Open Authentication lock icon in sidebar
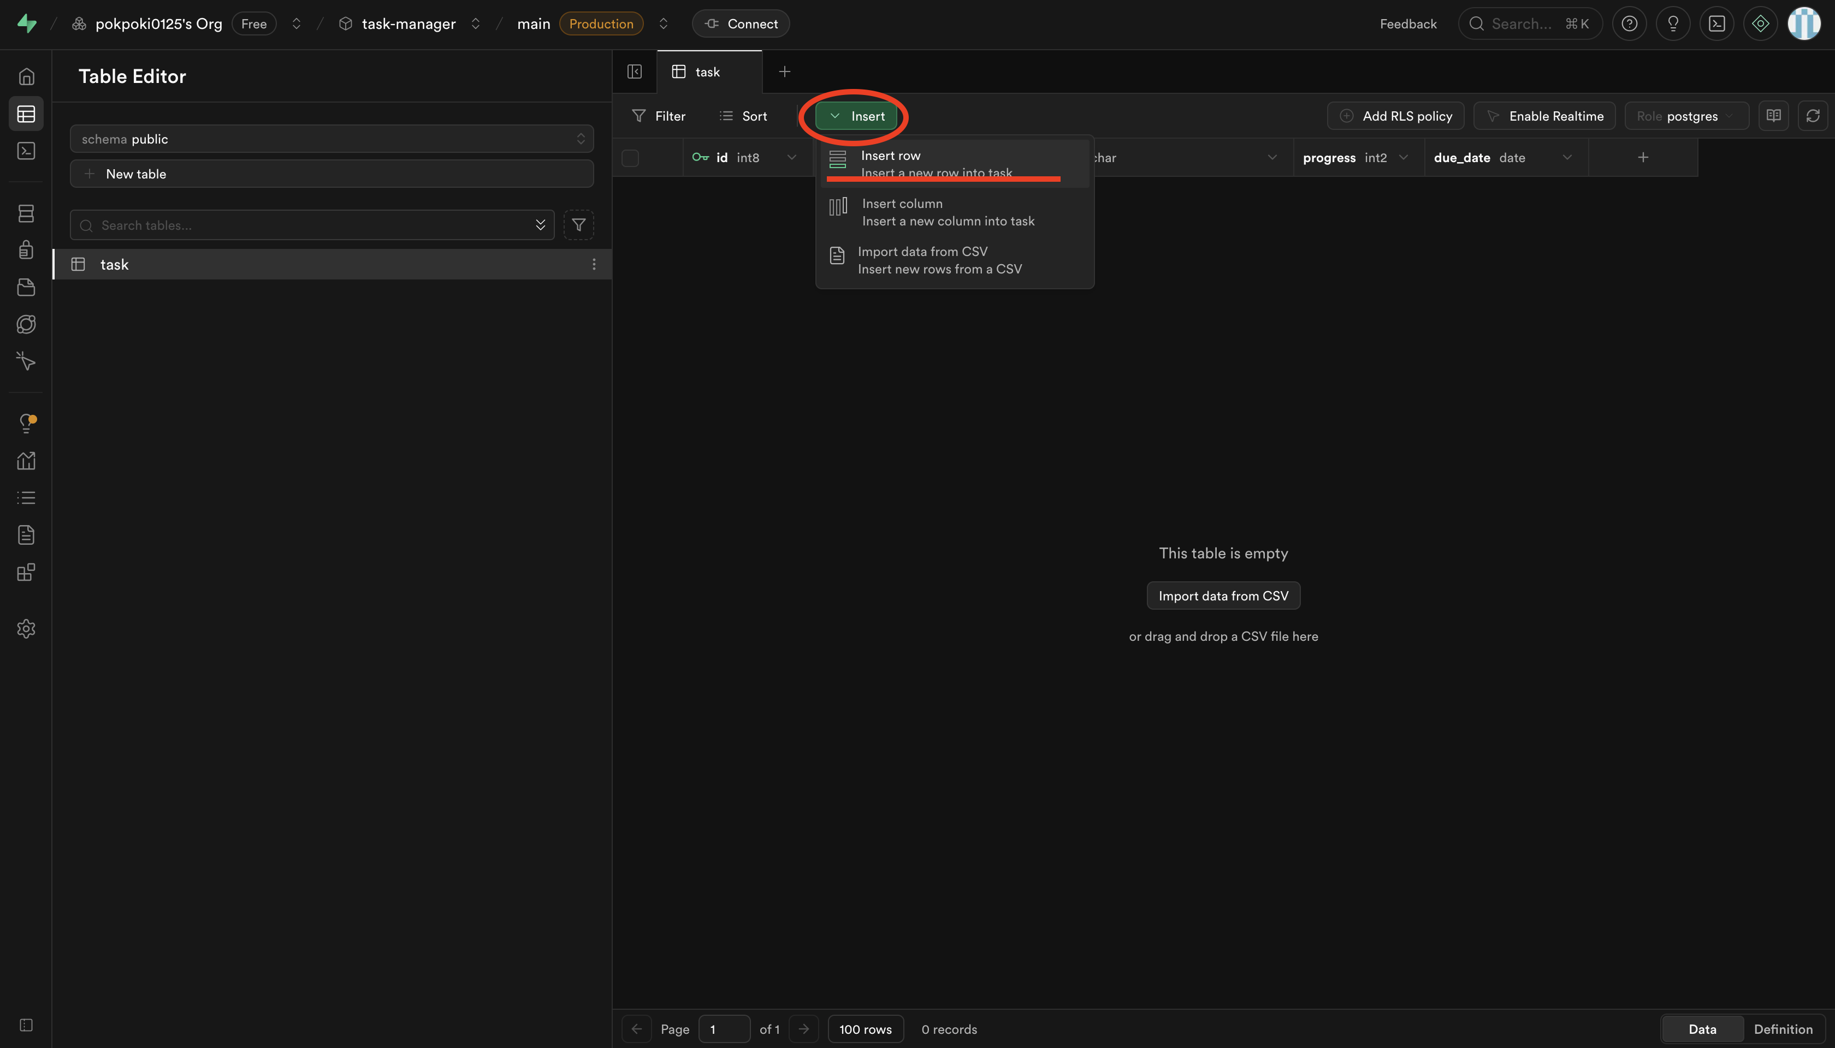Screen dimensions: 1835x1048 point(26,250)
